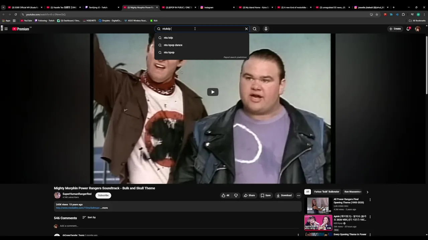428x240 pixels.
Task: Play the video with the center play button
Action: [x=213, y=92]
